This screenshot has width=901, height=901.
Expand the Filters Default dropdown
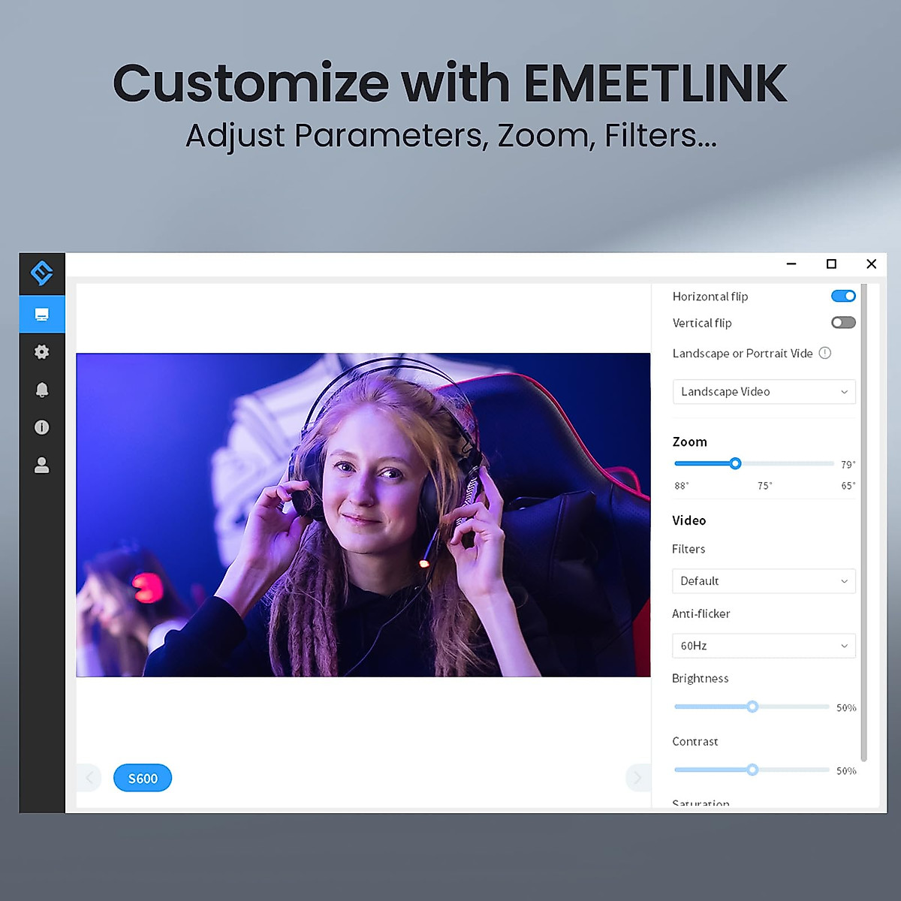[764, 581]
